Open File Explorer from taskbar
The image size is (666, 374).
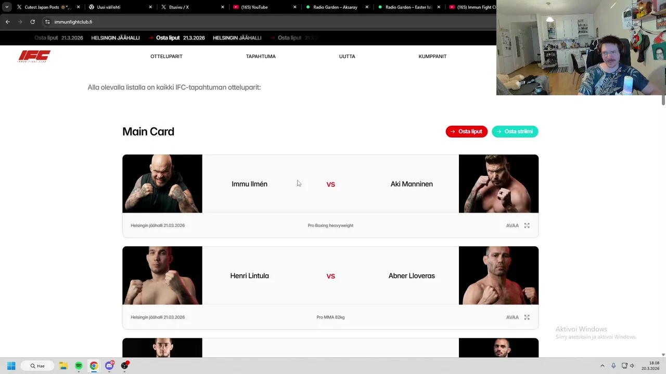pos(63,366)
